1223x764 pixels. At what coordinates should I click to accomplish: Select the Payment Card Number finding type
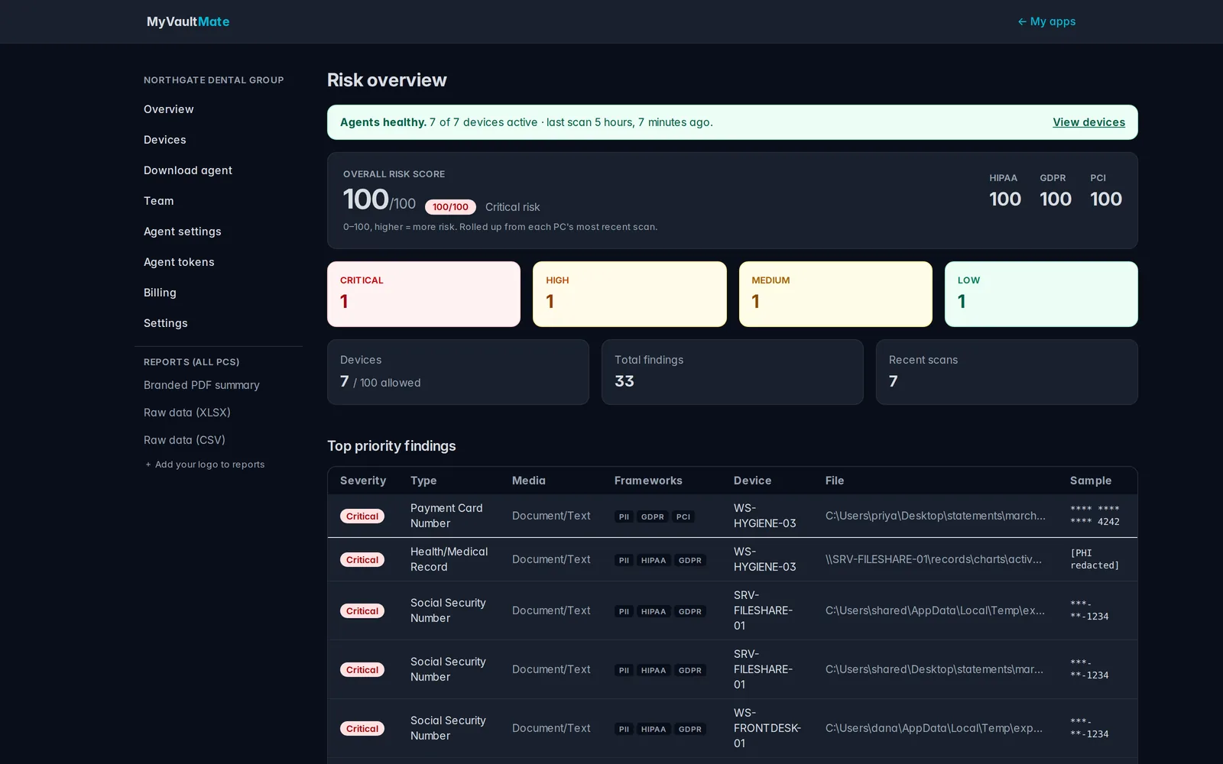tap(446, 516)
